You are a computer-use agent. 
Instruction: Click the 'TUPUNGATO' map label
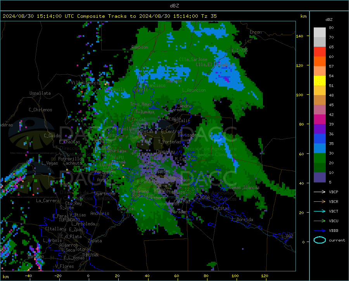[69, 220]
